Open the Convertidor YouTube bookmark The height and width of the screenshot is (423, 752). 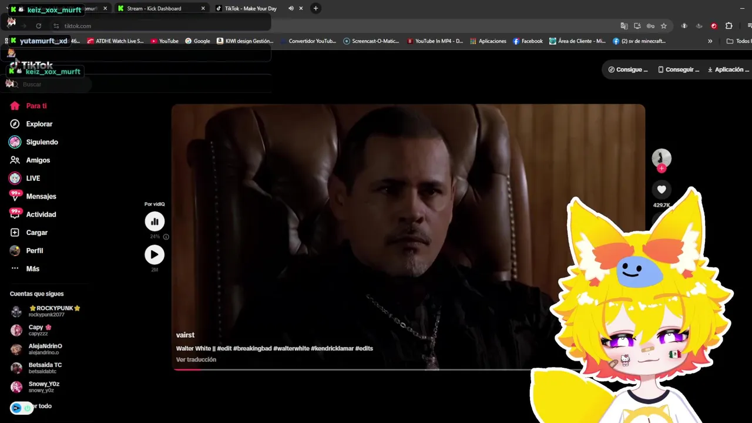308,41
